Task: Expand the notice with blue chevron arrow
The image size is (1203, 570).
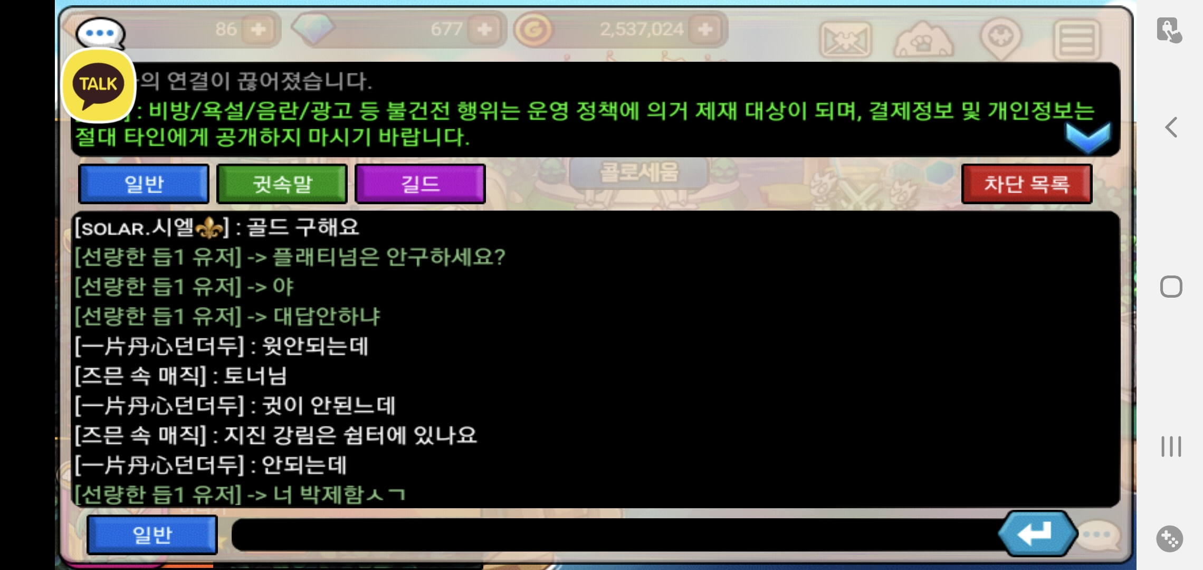Action: click(1088, 136)
